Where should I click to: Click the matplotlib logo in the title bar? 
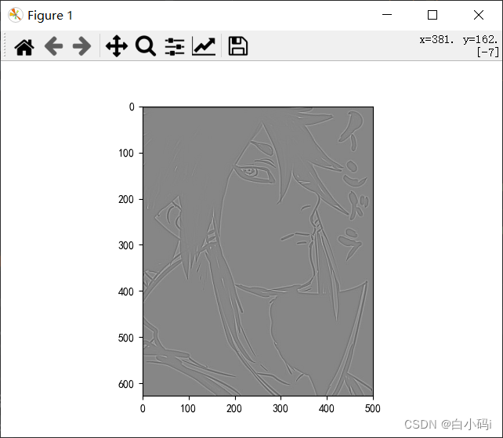[16, 15]
